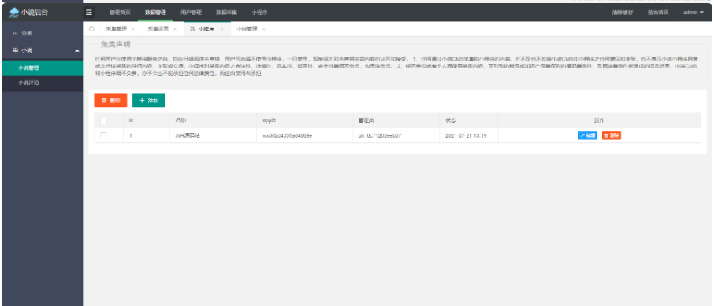The width and height of the screenshot is (714, 306).
Task: Click the orange batch 删除 button above the table
Action: tap(110, 101)
